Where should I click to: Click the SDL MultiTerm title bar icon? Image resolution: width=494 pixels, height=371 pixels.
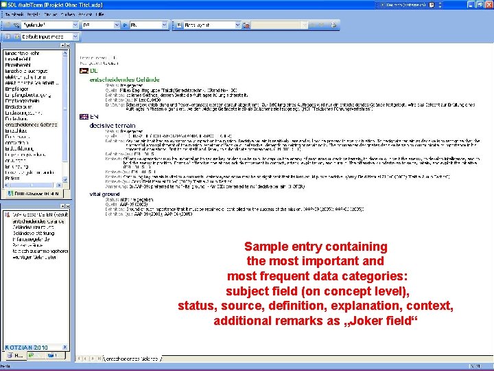tap(4, 5)
